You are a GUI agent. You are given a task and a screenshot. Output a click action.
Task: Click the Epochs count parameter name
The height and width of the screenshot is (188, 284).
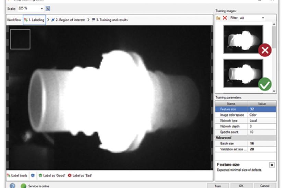pos(229,132)
